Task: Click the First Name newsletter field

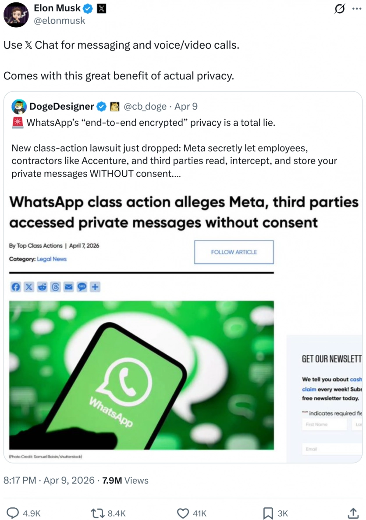Action: click(x=324, y=424)
